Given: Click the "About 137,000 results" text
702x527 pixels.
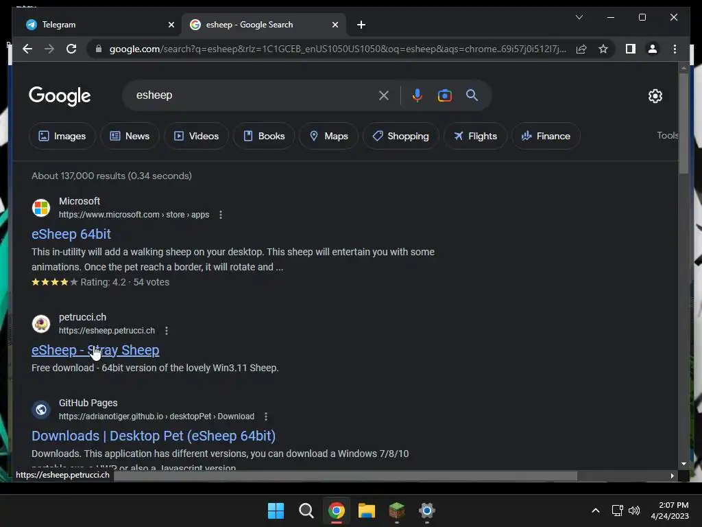Looking at the screenshot, I should (78, 176).
